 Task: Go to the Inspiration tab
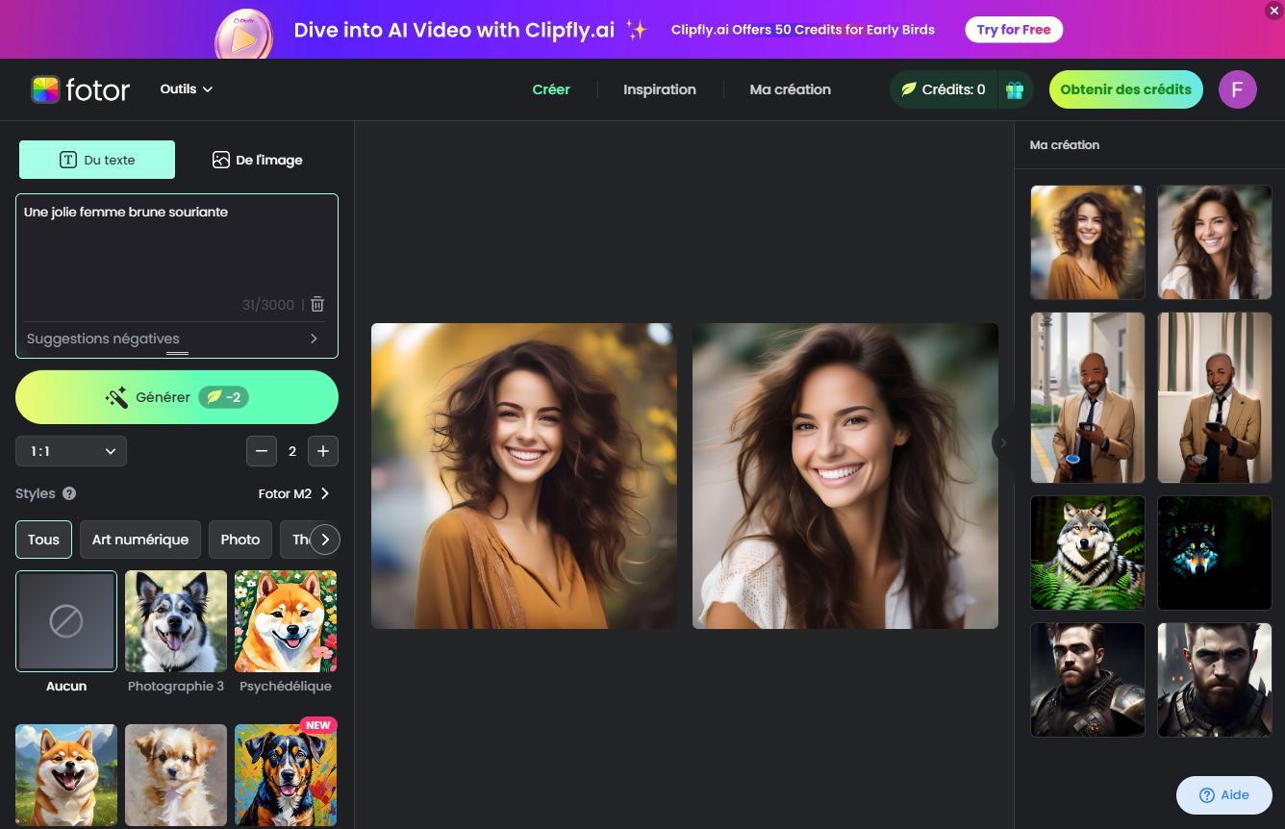coord(660,88)
